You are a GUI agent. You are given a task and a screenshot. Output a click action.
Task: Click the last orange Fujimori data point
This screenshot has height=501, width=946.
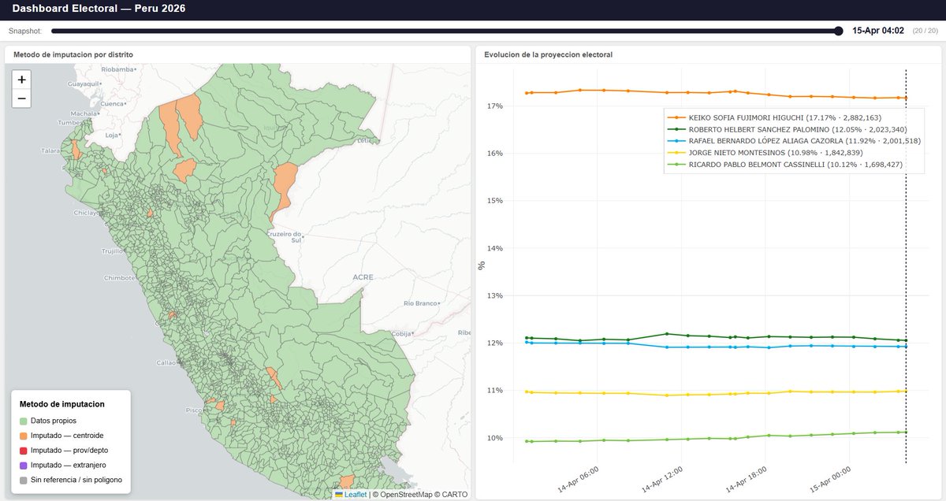point(906,98)
